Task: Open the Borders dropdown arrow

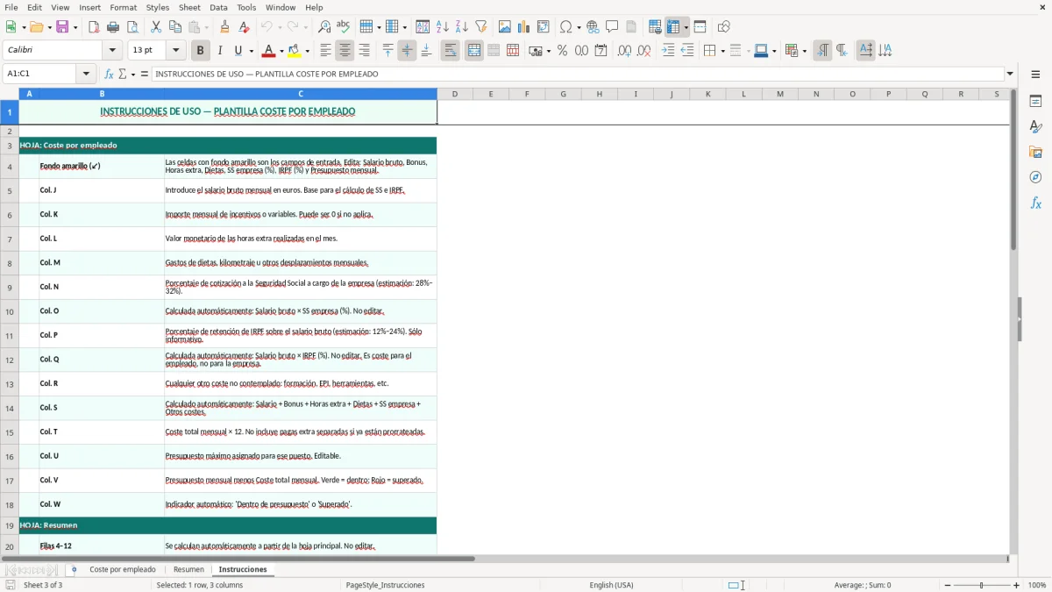Action: [x=721, y=51]
